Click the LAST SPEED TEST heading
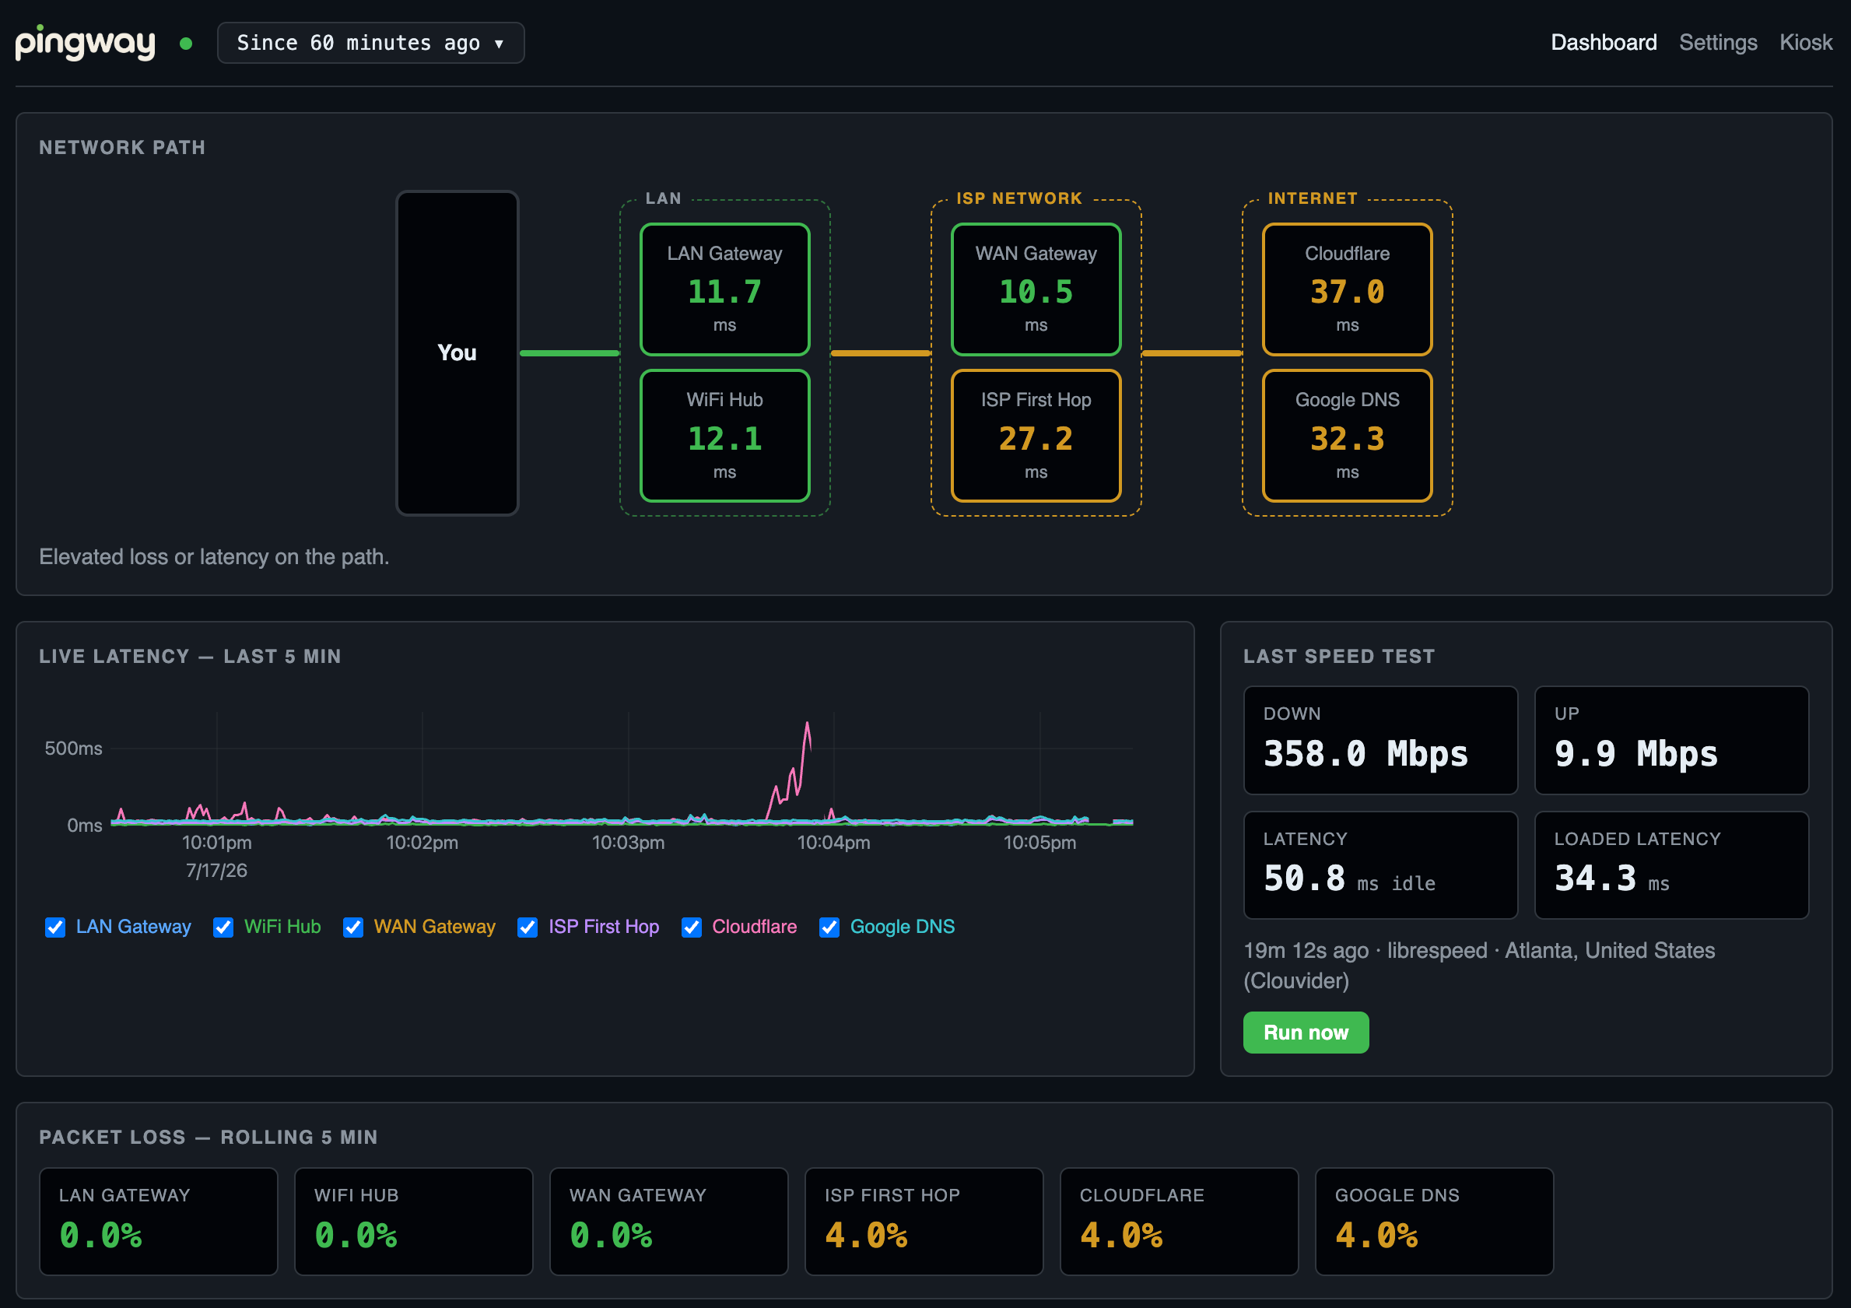Viewport: 1851px width, 1308px height. point(1338,657)
